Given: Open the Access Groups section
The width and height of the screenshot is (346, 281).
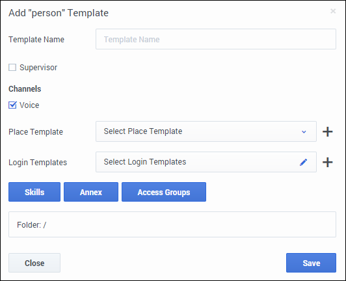Looking at the screenshot, I should tap(164, 192).
